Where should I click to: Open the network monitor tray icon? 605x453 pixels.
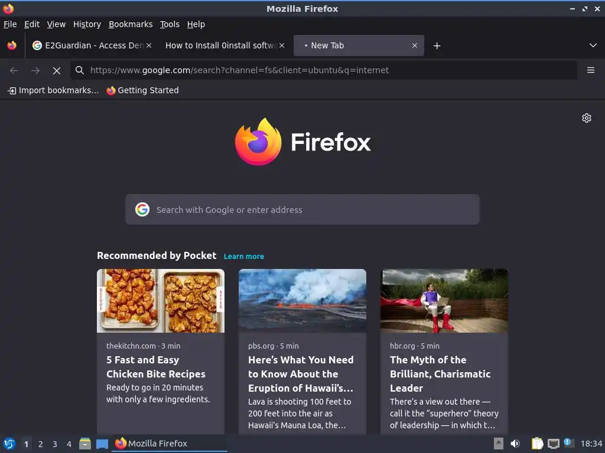[553, 444]
